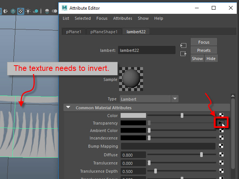The height and width of the screenshot is (179, 239).
Task: Click the Color attribute map button
Action: coord(221,116)
